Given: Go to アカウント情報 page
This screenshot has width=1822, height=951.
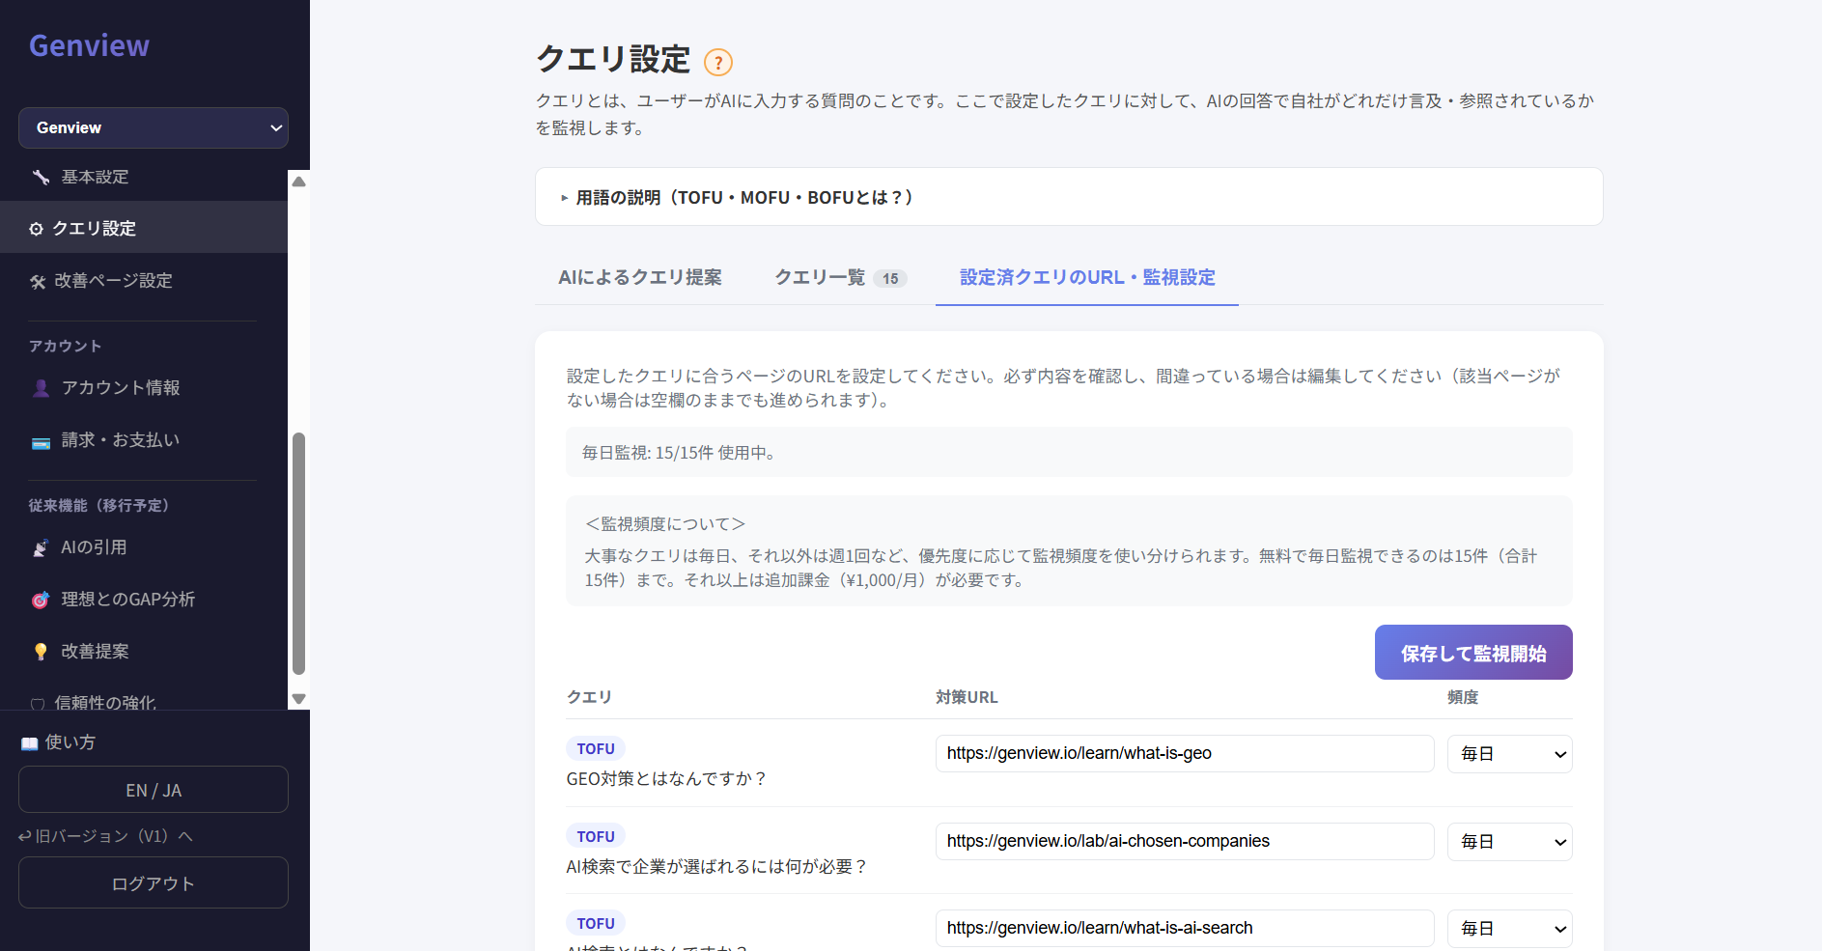Looking at the screenshot, I should click(x=144, y=388).
